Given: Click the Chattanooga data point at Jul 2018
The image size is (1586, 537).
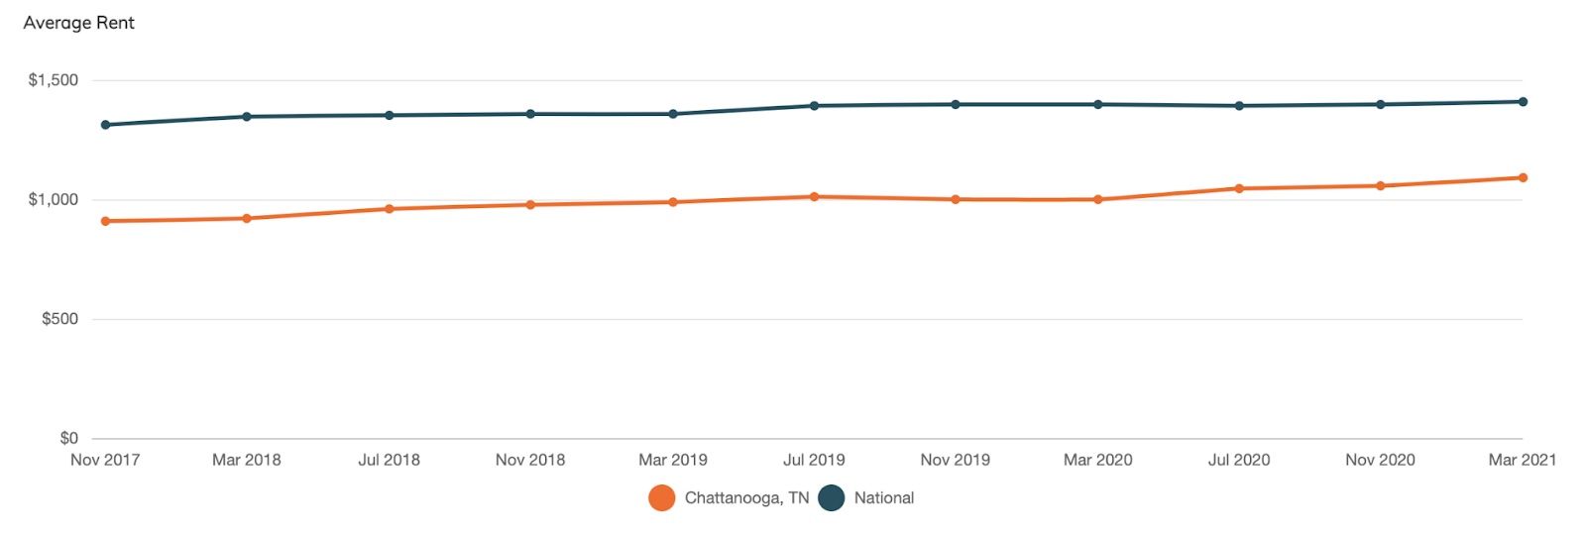Looking at the screenshot, I should [x=390, y=209].
